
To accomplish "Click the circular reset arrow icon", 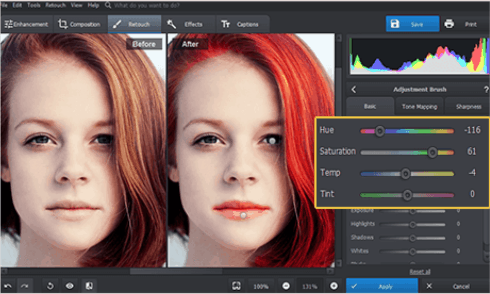I will click(50, 286).
